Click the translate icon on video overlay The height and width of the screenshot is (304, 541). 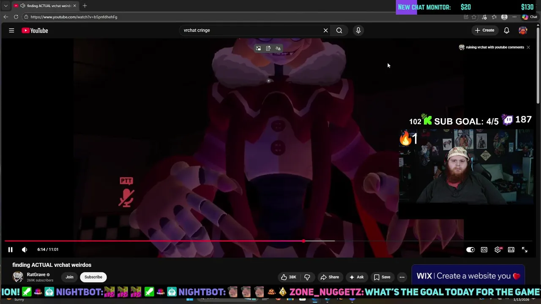click(x=278, y=49)
